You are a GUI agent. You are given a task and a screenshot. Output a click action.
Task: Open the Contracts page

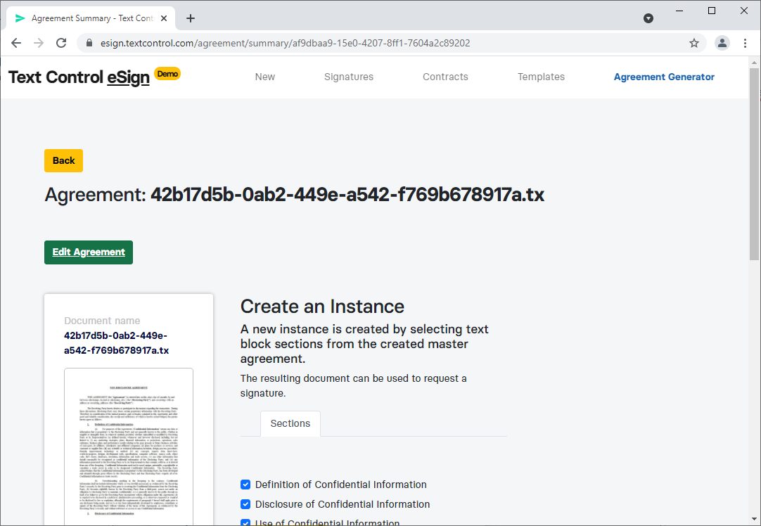point(445,77)
